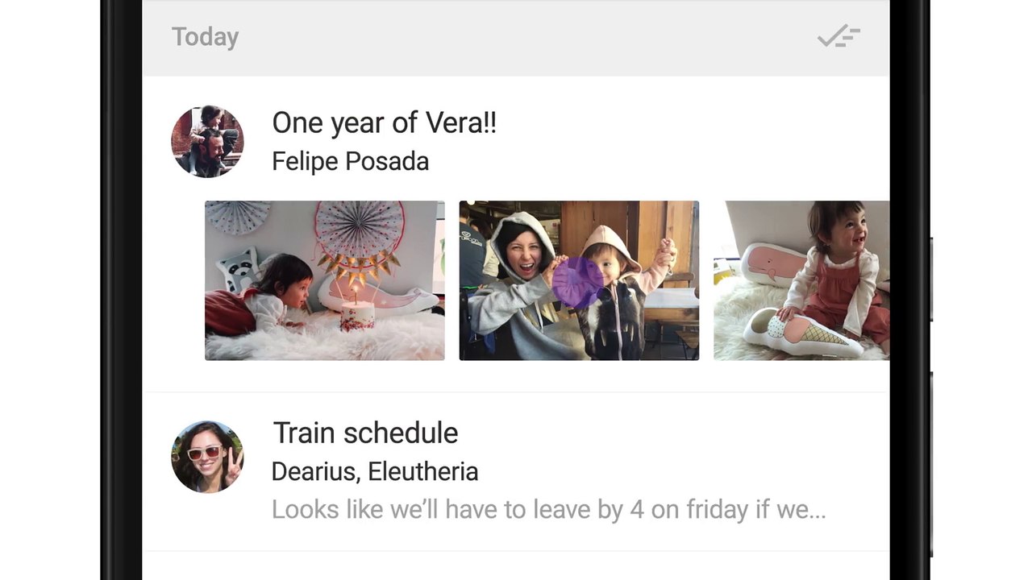The image size is (1032, 580).
Task: Click the pink paper fan decoration above cake
Action: coord(360,226)
